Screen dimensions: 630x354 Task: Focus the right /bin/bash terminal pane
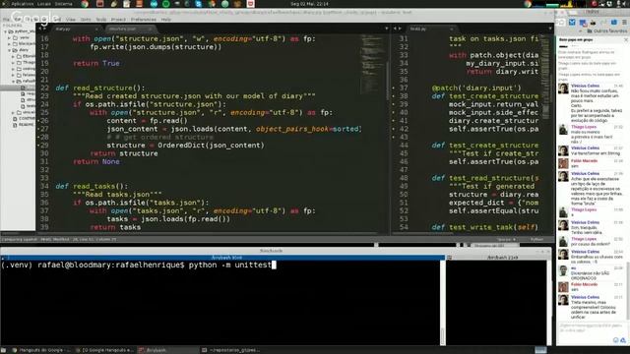496,302
